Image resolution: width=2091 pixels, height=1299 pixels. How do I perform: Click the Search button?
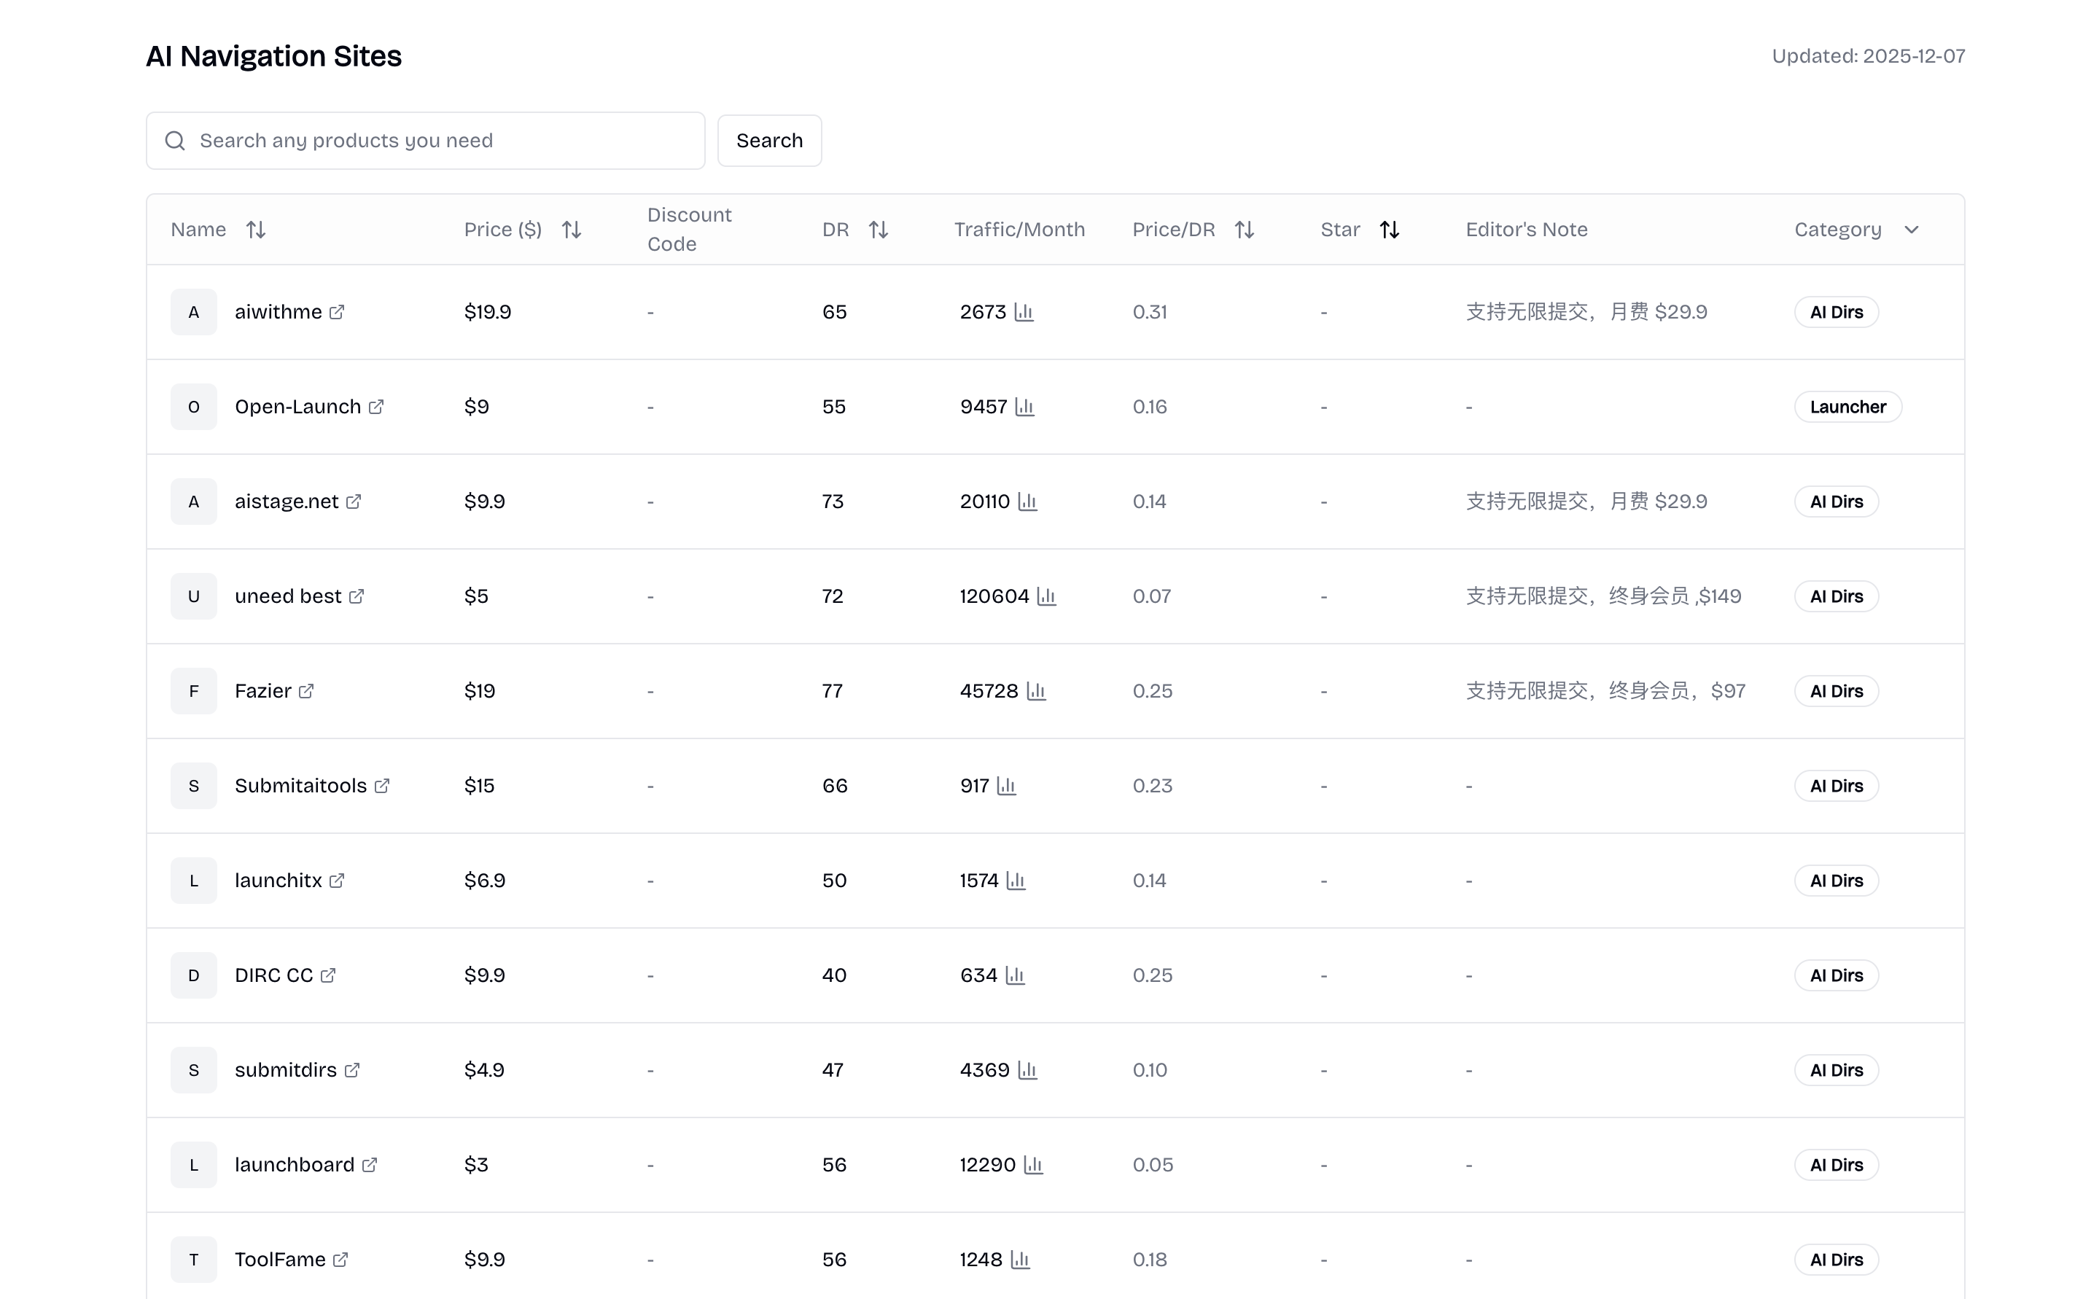(x=769, y=141)
